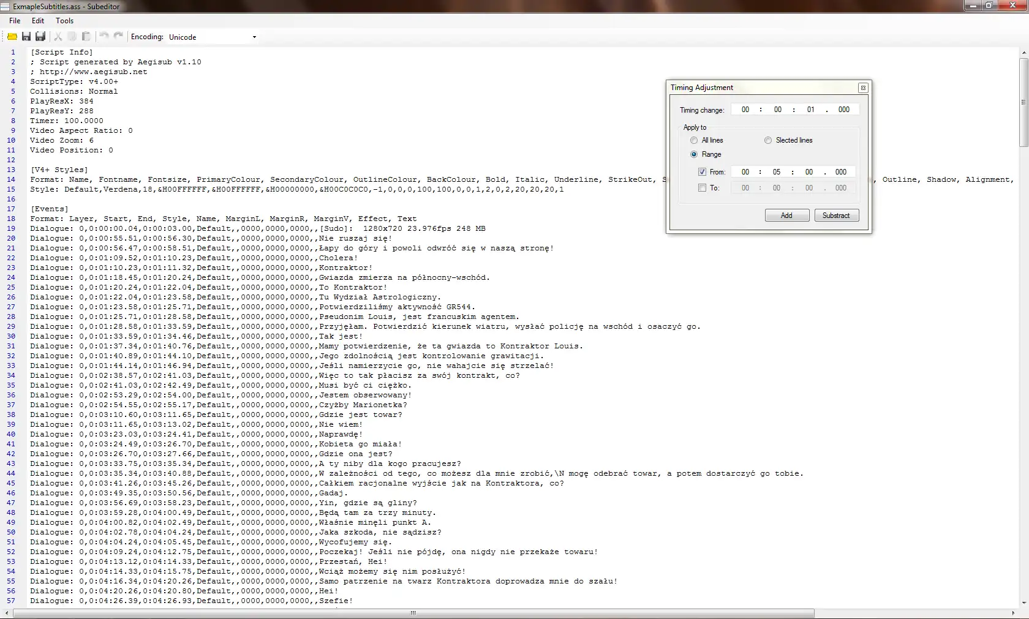Click the dialogue line 'Gadaj.'

[x=189, y=493]
